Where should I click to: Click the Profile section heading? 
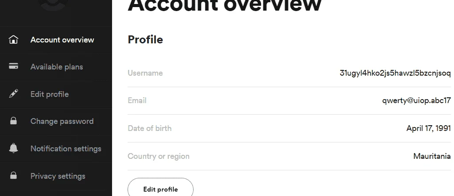(x=145, y=40)
